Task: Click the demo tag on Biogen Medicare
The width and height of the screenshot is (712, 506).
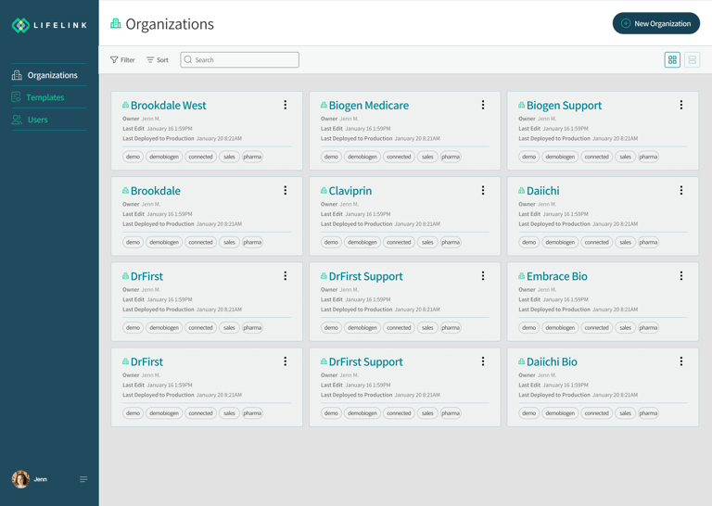Action: pos(331,157)
